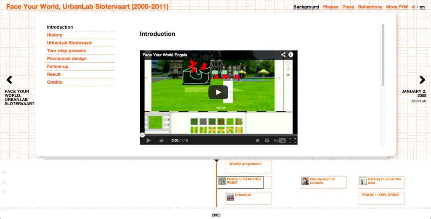Click Getting to know the area thumbnail
Image resolution: width=431 pixels, height=219 pixels.
pos(363,181)
